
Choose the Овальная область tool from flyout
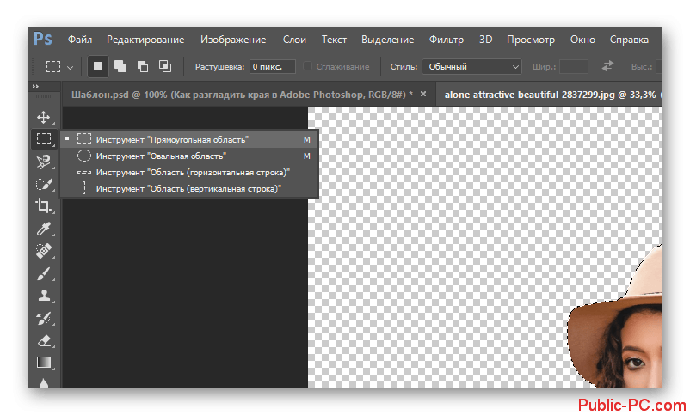coord(161,156)
